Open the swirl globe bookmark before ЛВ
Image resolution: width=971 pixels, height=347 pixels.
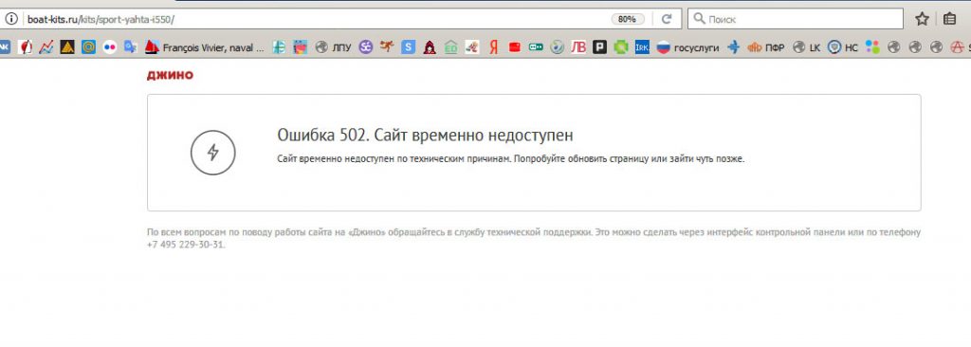click(557, 46)
